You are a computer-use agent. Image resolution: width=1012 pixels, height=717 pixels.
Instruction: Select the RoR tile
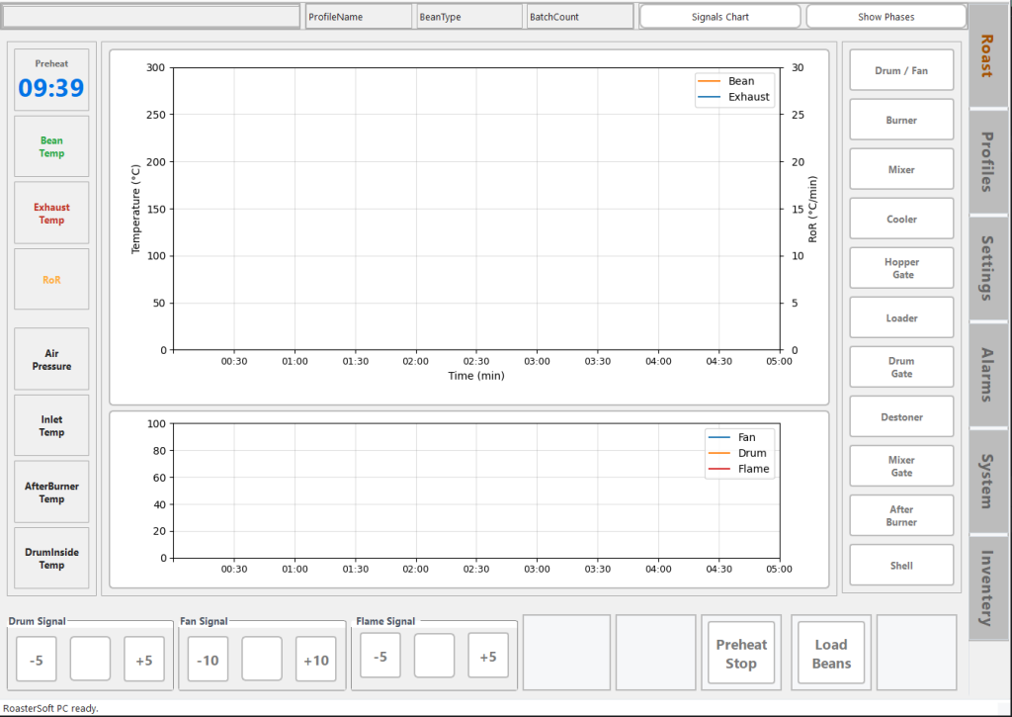point(51,280)
